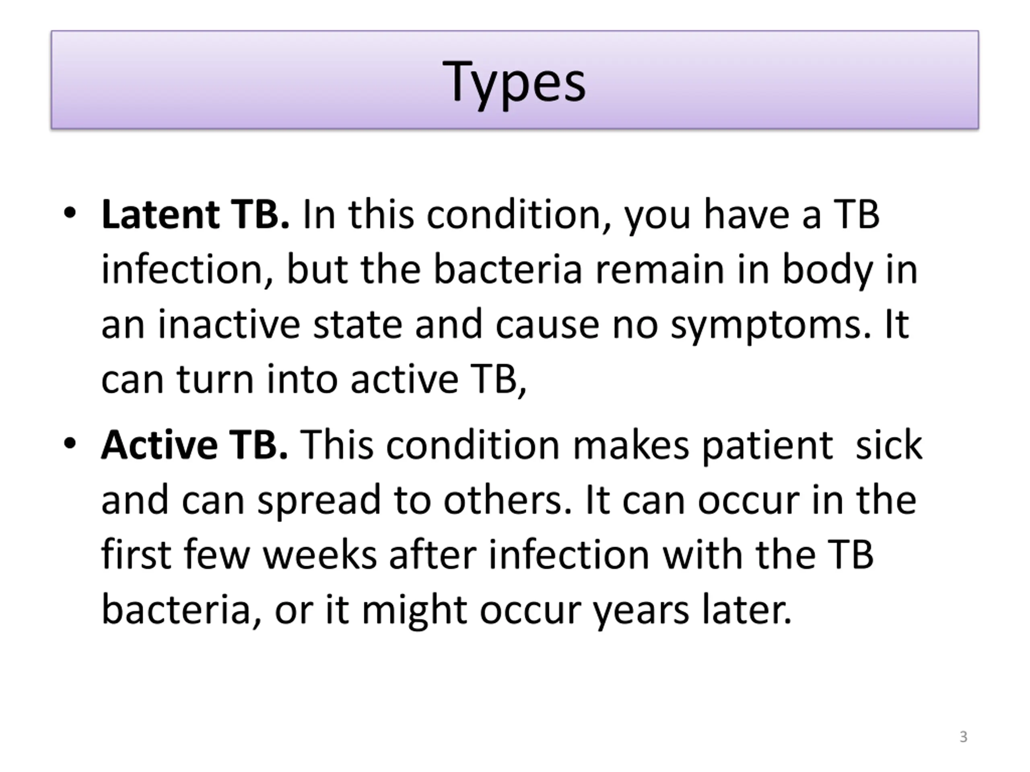Click the word "inactive" in first bullet
This screenshot has height=772, width=1030.
pos(229,324)
